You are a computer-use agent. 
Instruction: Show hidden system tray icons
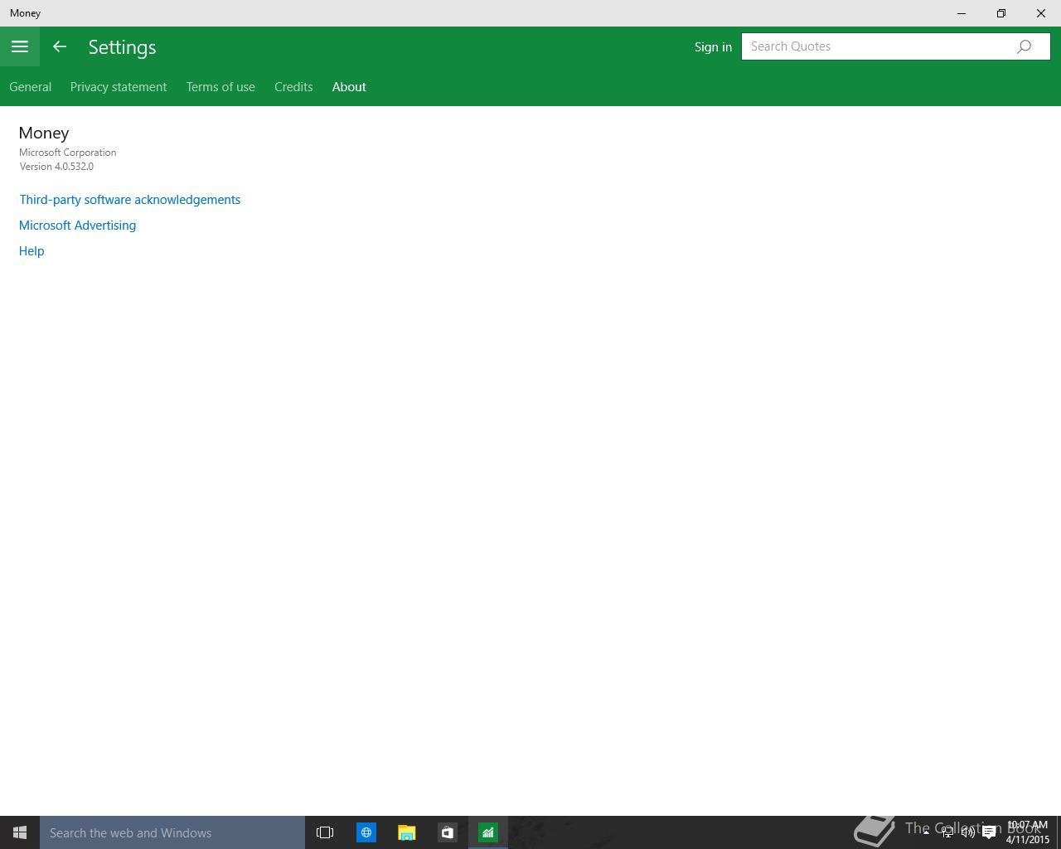click(x=926, y=832)
